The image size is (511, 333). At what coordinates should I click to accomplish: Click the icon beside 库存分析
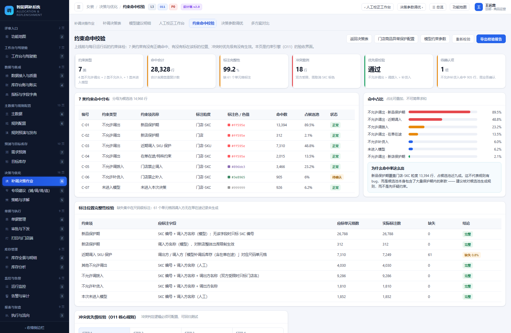[x=7, y=267]
